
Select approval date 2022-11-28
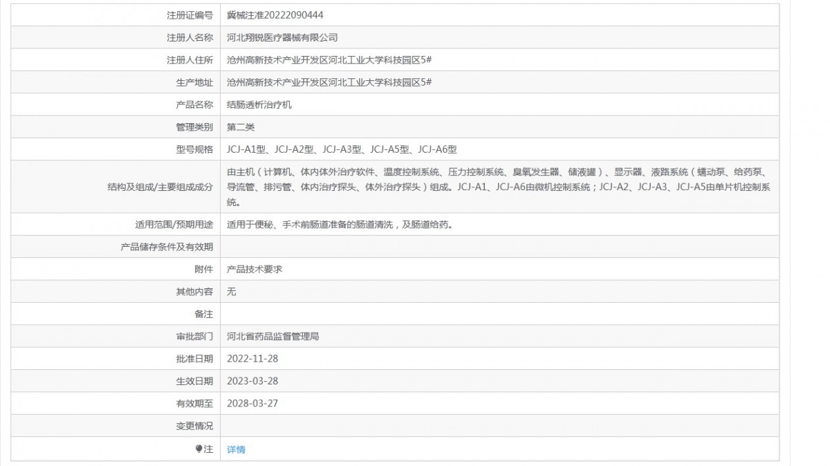(252, 359)
